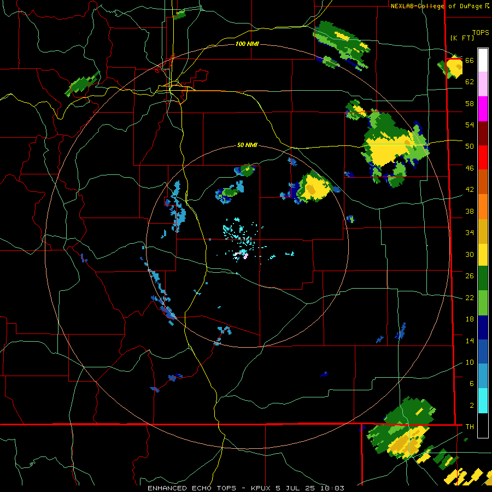Select the dark green legend swatch
Screen dimensions: 492x492
[483, 278]
